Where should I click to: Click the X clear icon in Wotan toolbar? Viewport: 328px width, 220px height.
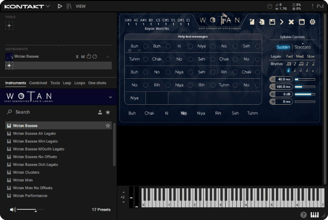[291, 22]
